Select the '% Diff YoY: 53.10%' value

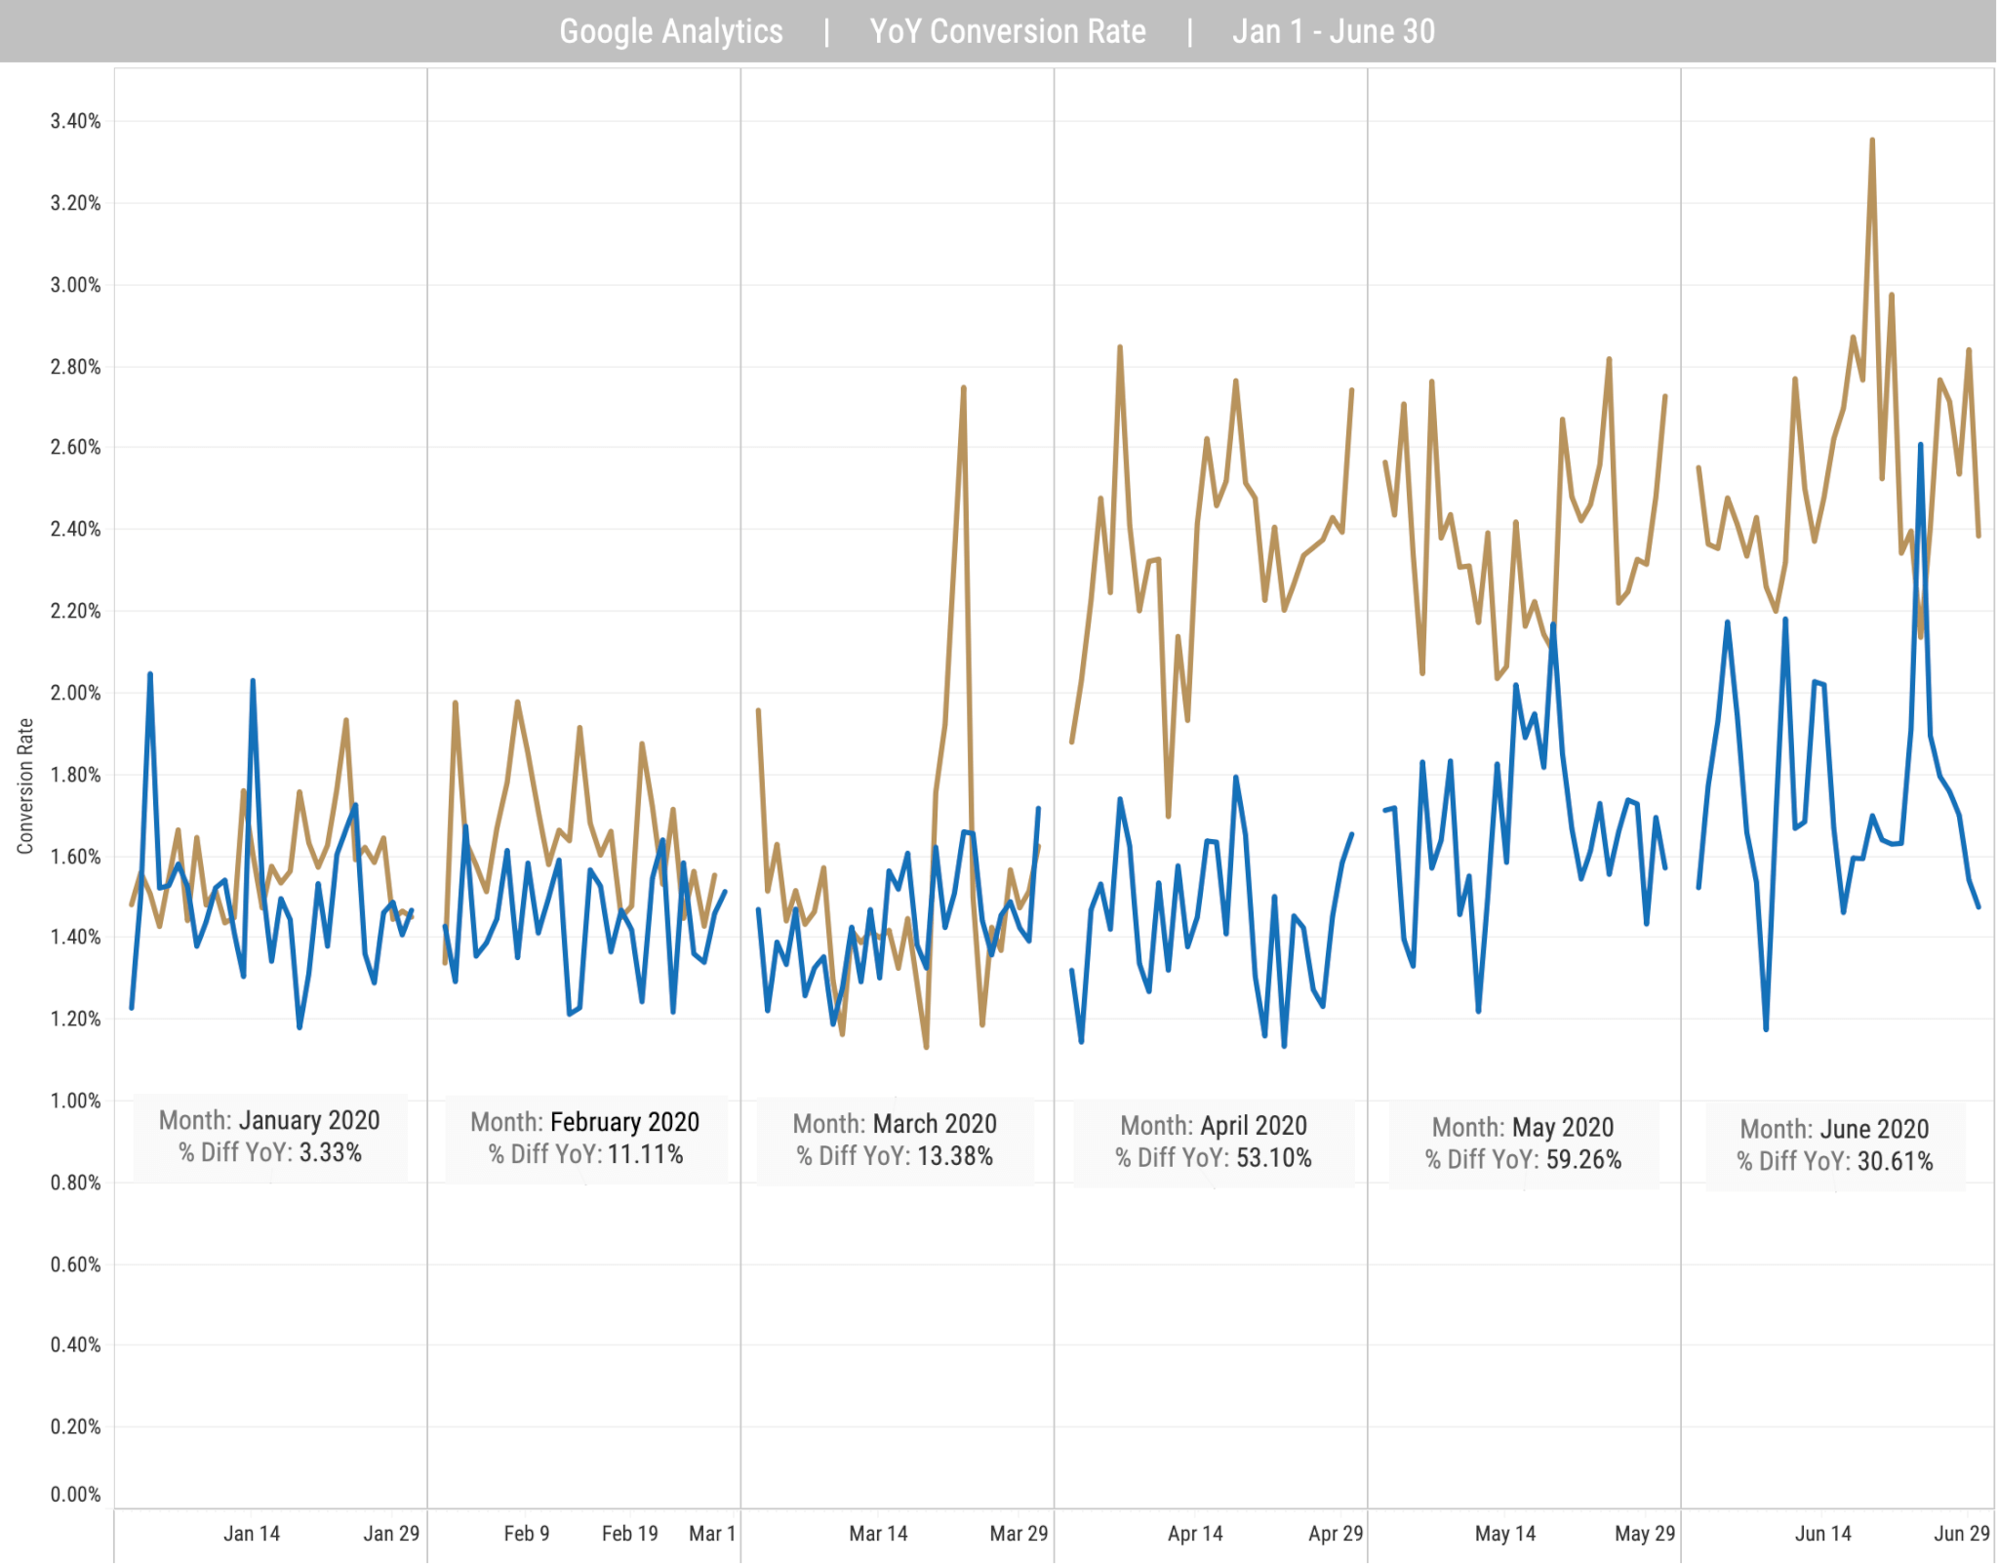tap(1213, 1158)
